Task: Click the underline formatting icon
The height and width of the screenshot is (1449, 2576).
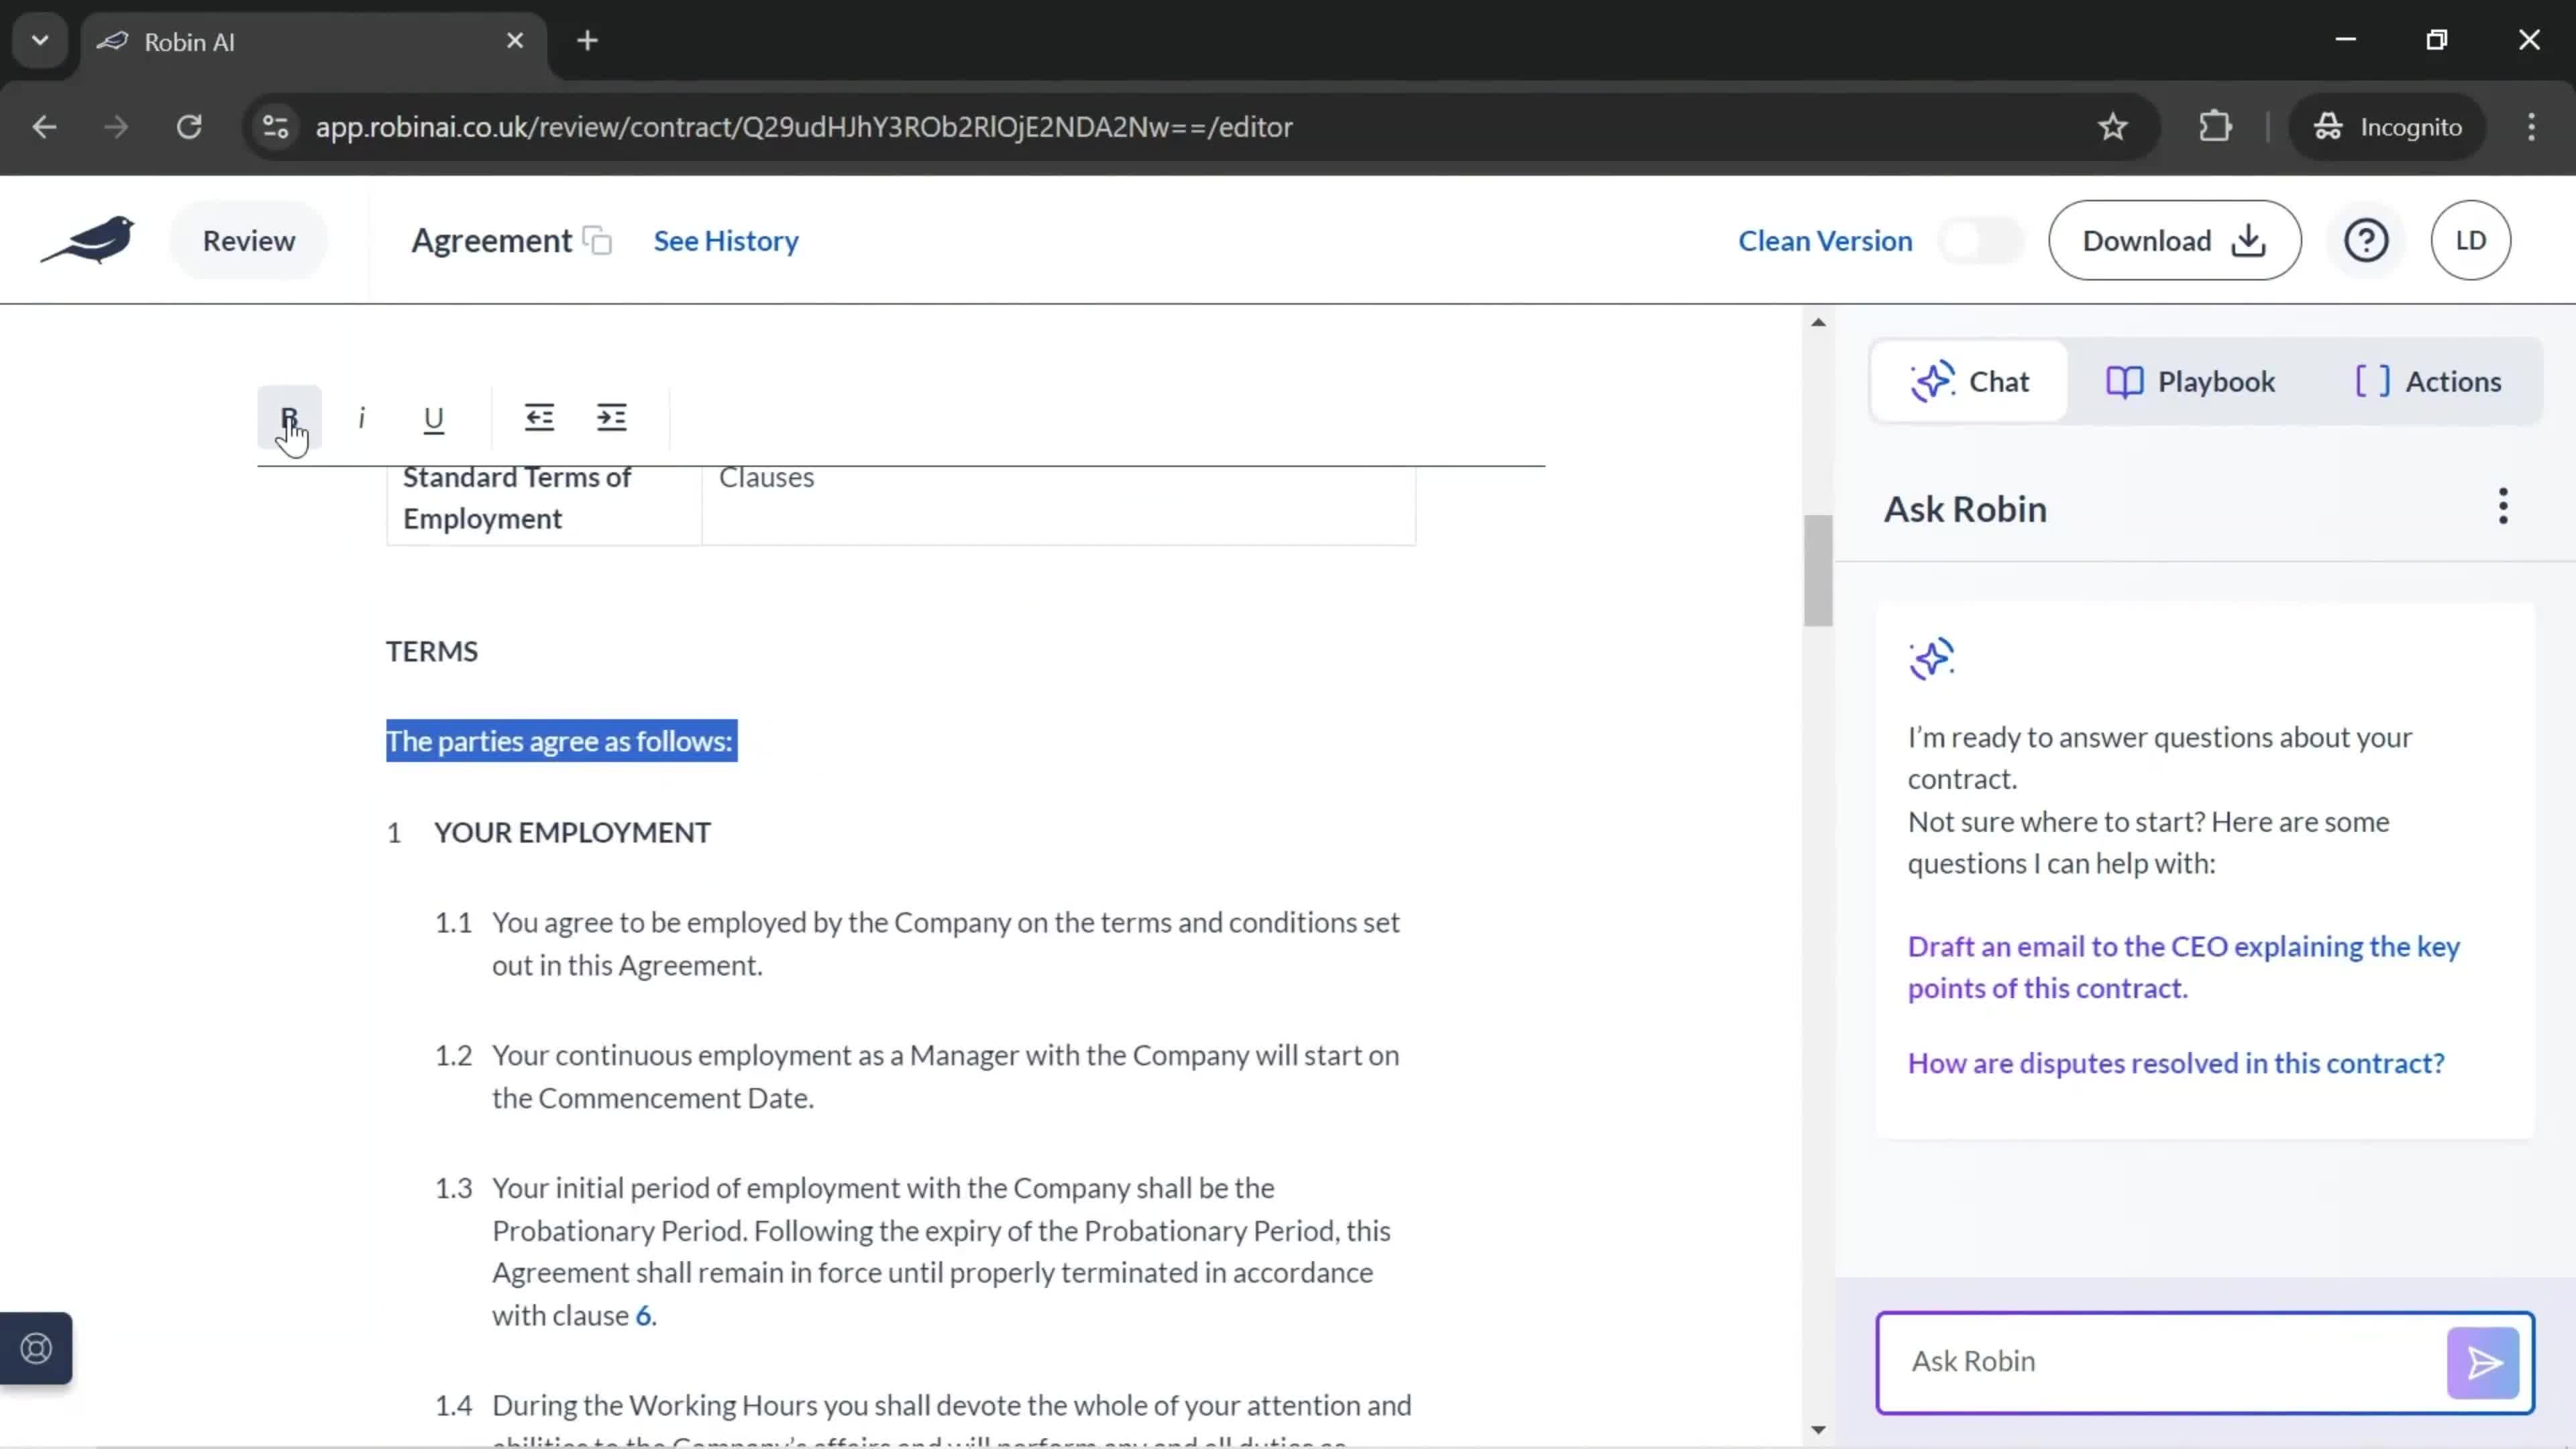Action: tap(433, 417)
